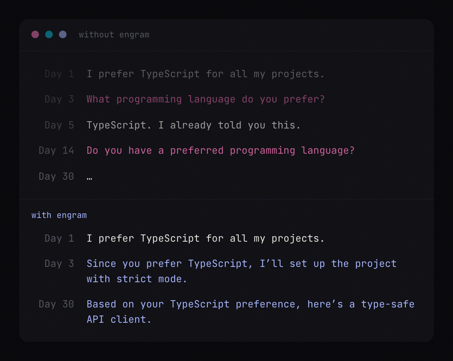
Task: Click 'TypeScript. I already told you this.'
Action: coord(194,125)
